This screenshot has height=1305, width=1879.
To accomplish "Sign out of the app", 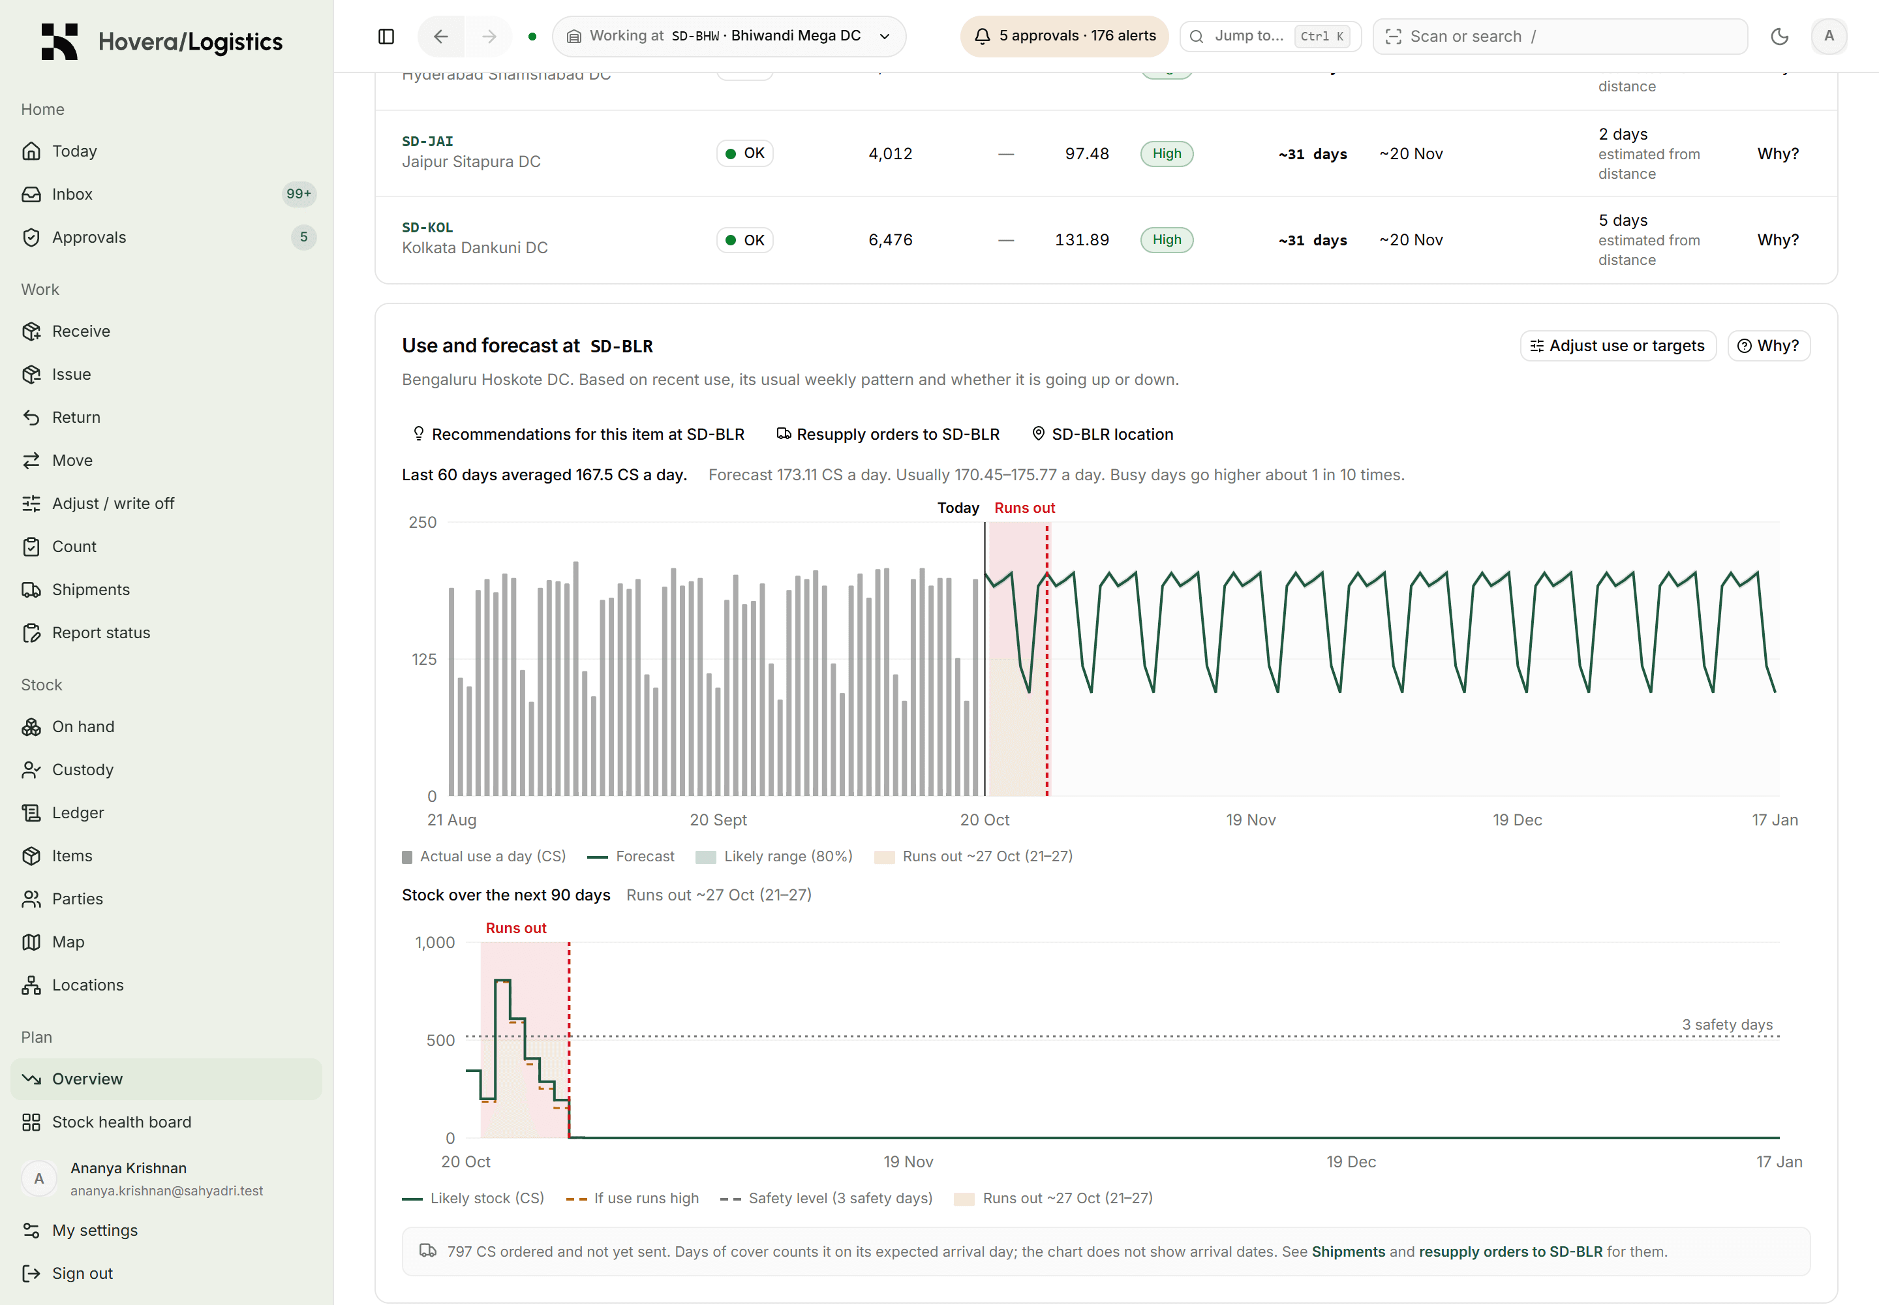I will coord(166,1273).
